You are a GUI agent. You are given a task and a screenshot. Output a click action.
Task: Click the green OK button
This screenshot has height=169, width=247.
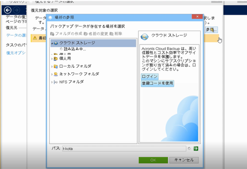pos(153,160)
